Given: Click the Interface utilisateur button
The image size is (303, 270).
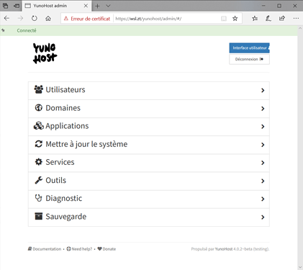Looking at the screenshot, I should click(x=249, y=48).
